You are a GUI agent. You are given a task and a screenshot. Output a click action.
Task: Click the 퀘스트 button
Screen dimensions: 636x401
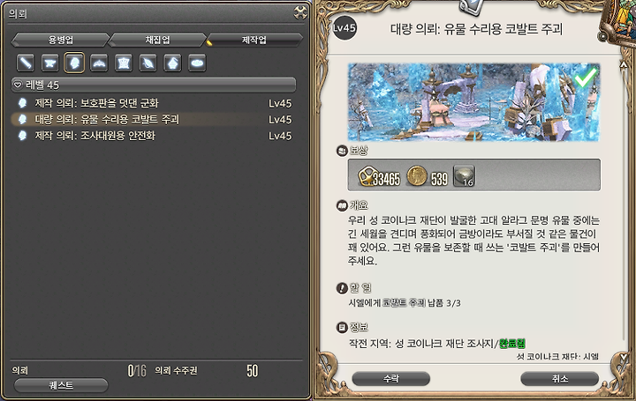(61, 385)
